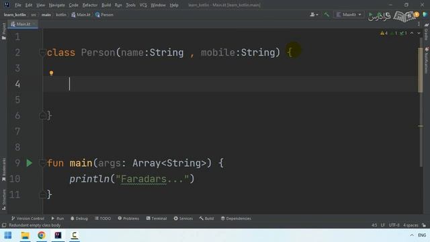Open the Help menu
Image resolution: width=430 pixels, height=242 pixels.
coord(174,5)
